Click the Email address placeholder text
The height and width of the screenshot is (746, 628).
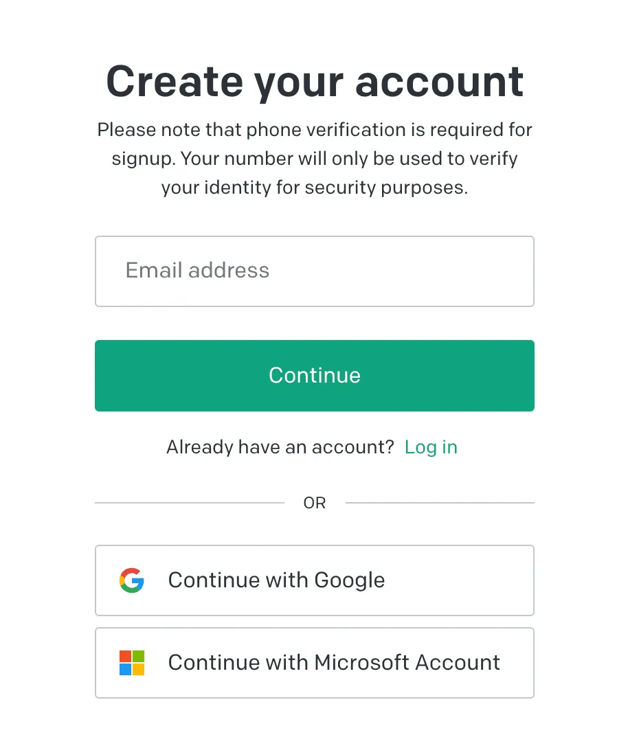tap(197, 271)
